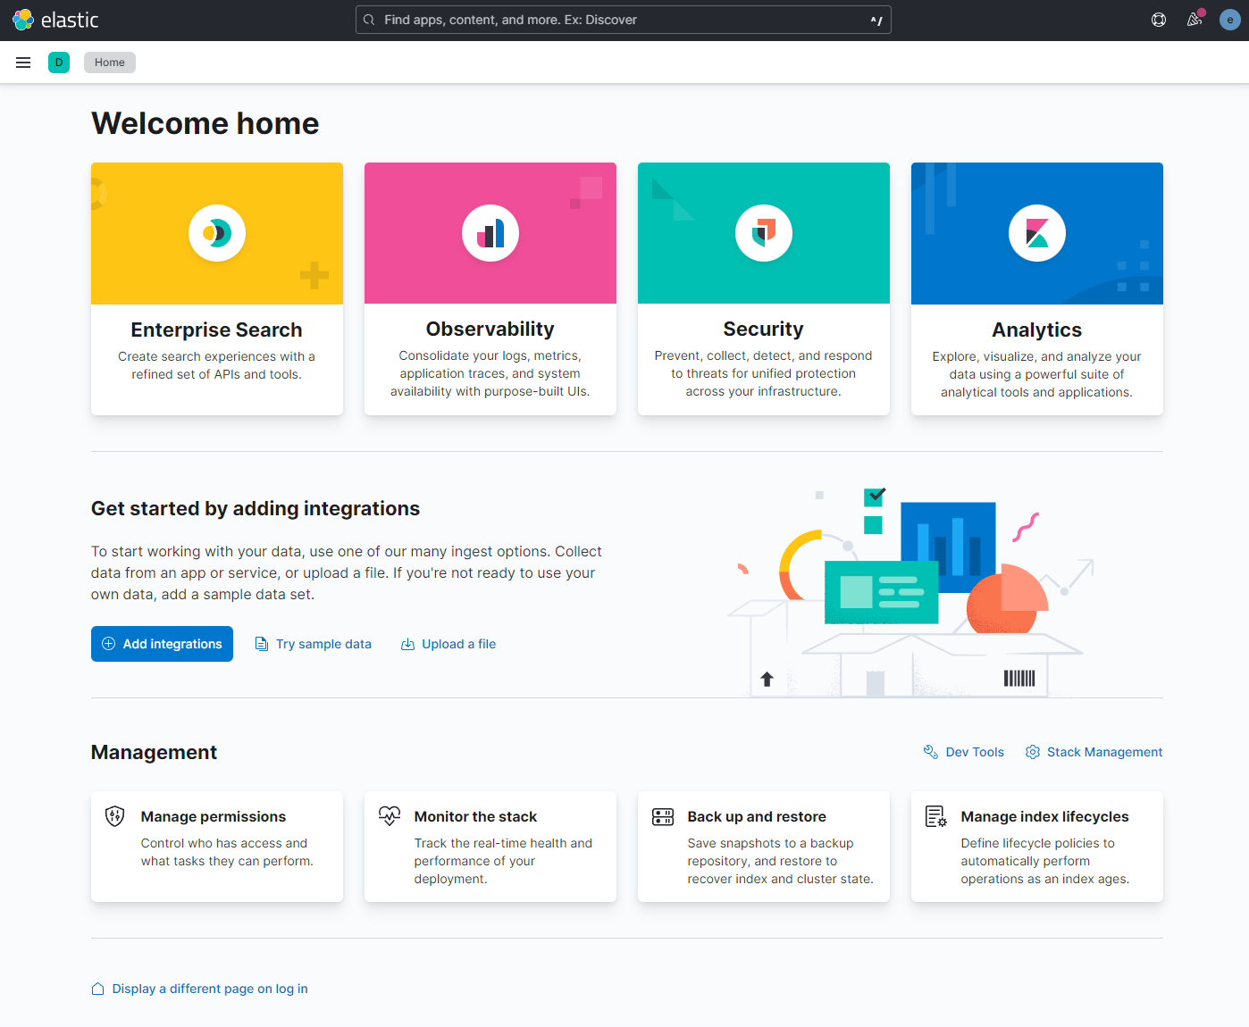Focus the global search field
1249x1027 pixels.
pos(624,20)
